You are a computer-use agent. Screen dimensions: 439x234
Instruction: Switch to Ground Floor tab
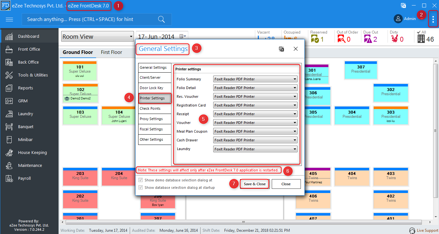tap(78, 52)
